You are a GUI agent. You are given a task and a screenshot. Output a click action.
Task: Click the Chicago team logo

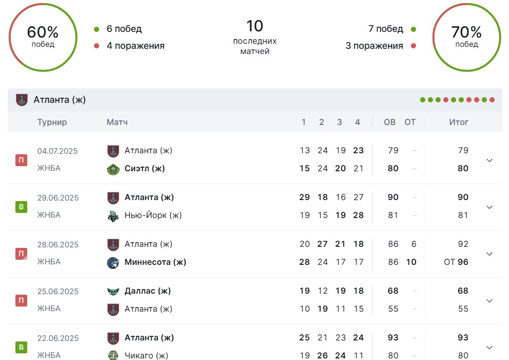113,355
